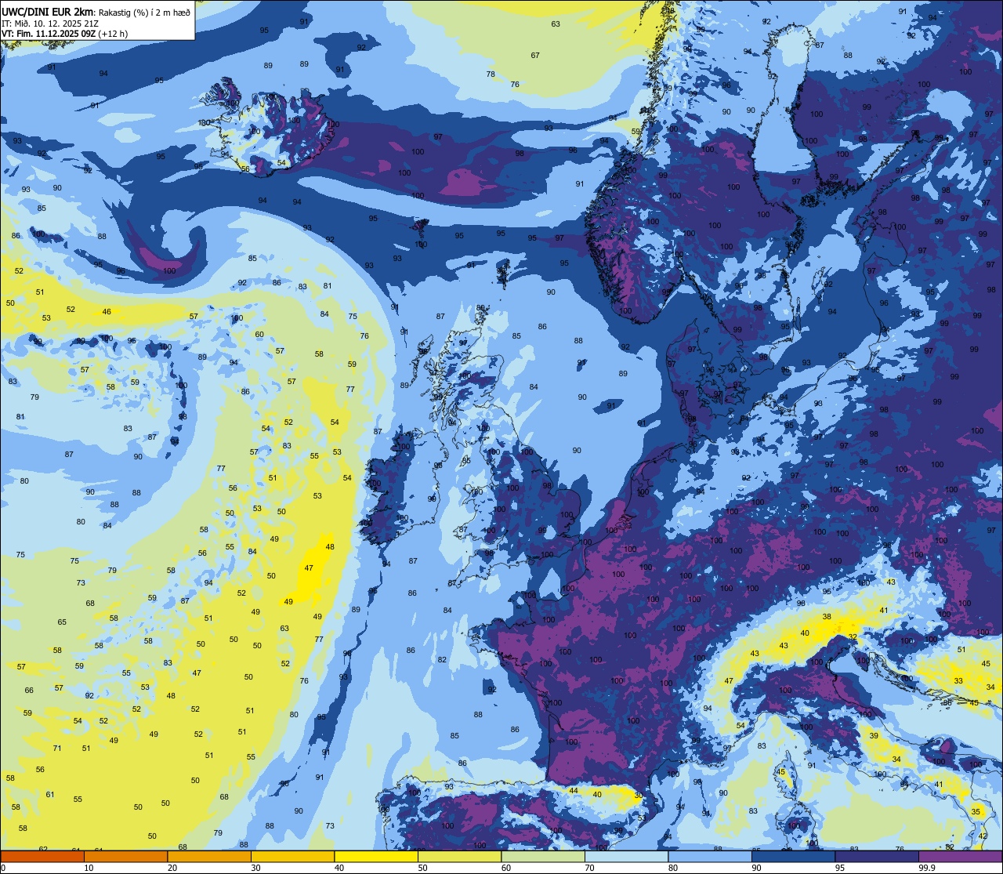Click the light green 60–70 legend swatch
The height and width of the screenshot is (874, 1003).
(543, 856)
